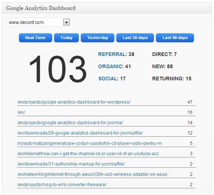
Task: Open the www.deconf.com site dropdown
Action: click(39, 22)
